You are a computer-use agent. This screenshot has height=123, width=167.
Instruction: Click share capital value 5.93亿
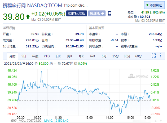click(x=157, y=40)
